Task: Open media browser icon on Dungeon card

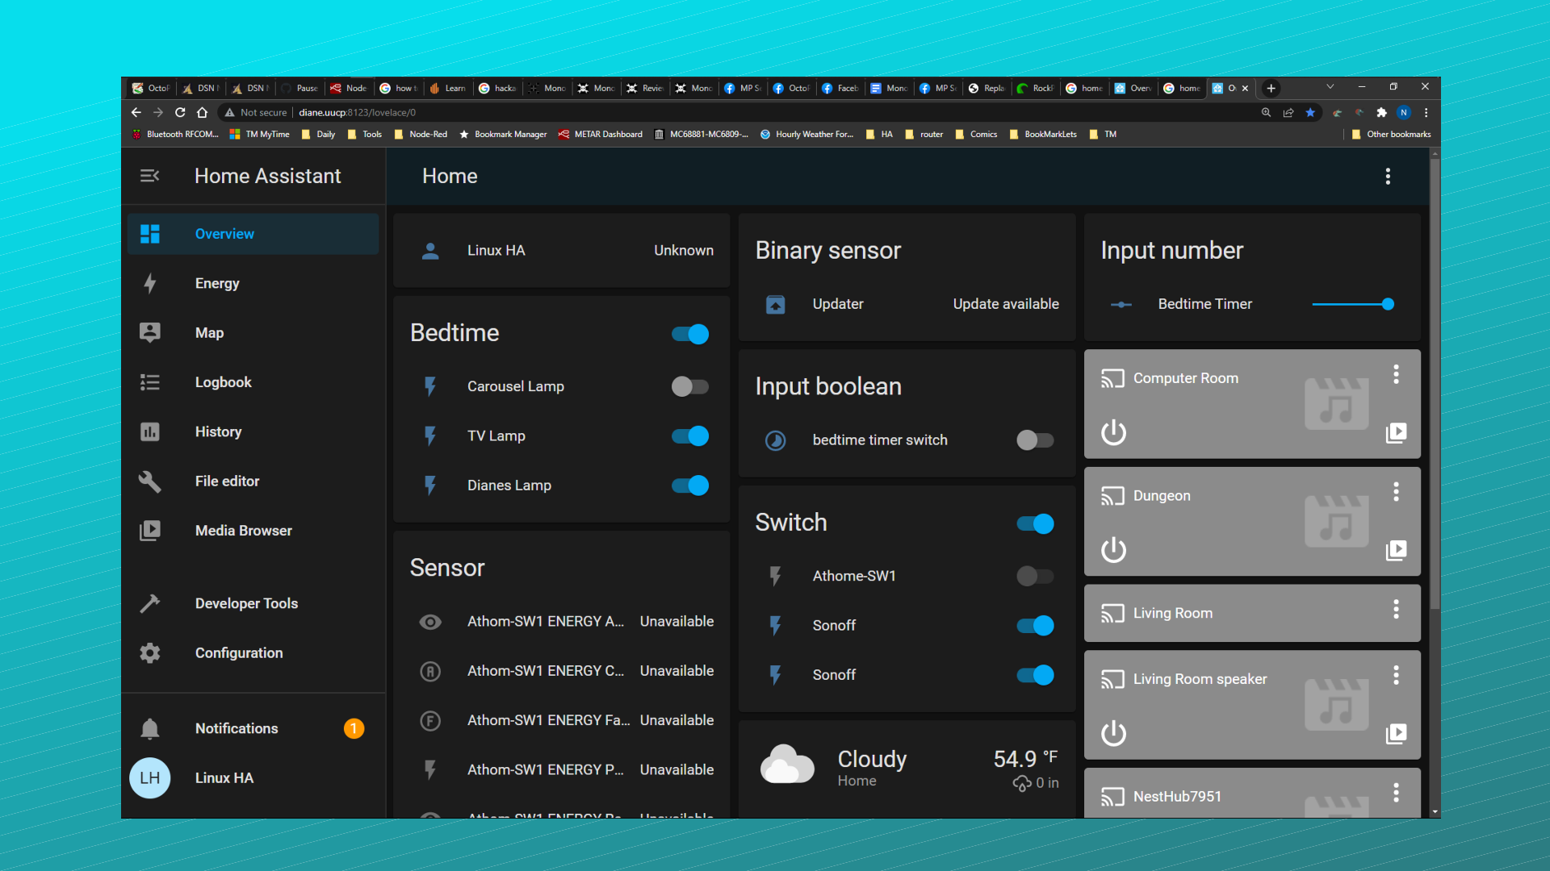Action: (x=1396, y=550)
